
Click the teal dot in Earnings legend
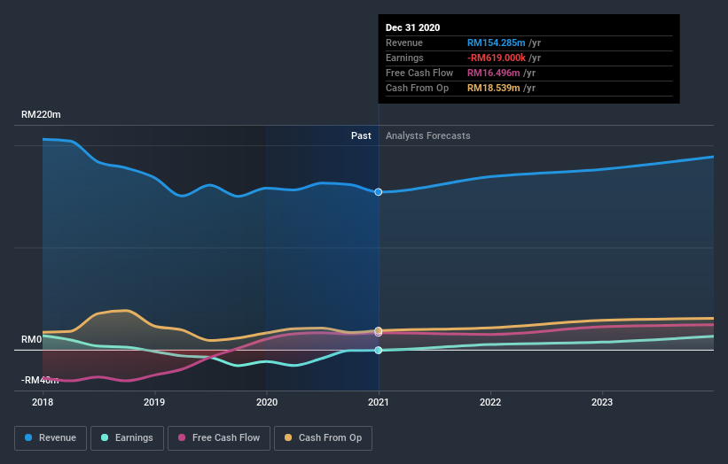tap(105, 437)
